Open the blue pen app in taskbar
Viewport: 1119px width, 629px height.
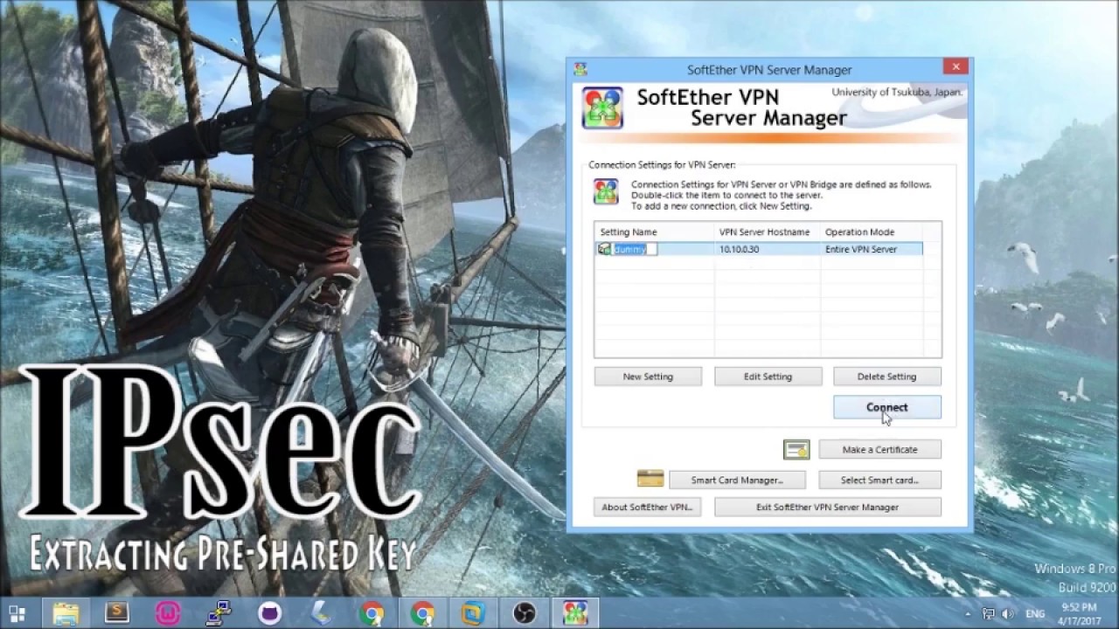click(x=320, y=613)
